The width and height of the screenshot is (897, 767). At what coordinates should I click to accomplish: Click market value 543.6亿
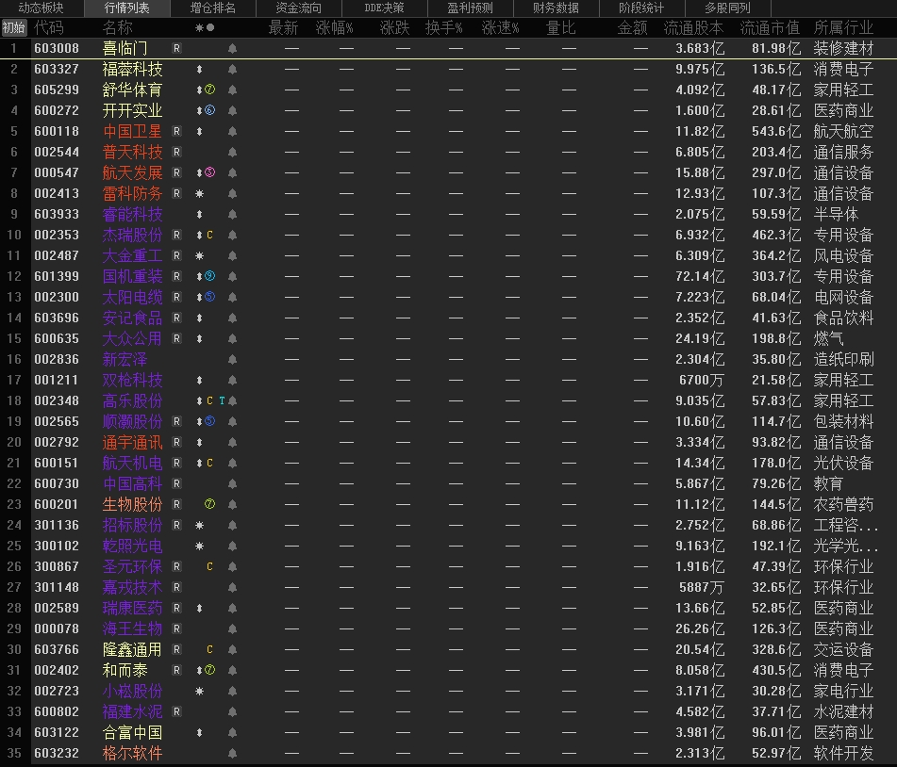pyautogui.click(x=776, y=132)
